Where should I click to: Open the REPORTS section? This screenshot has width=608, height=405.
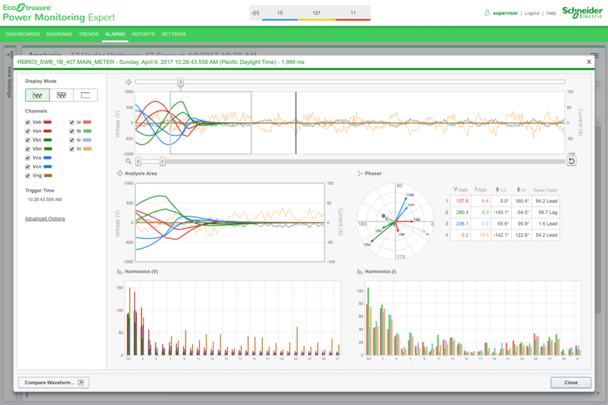[143, 34]
